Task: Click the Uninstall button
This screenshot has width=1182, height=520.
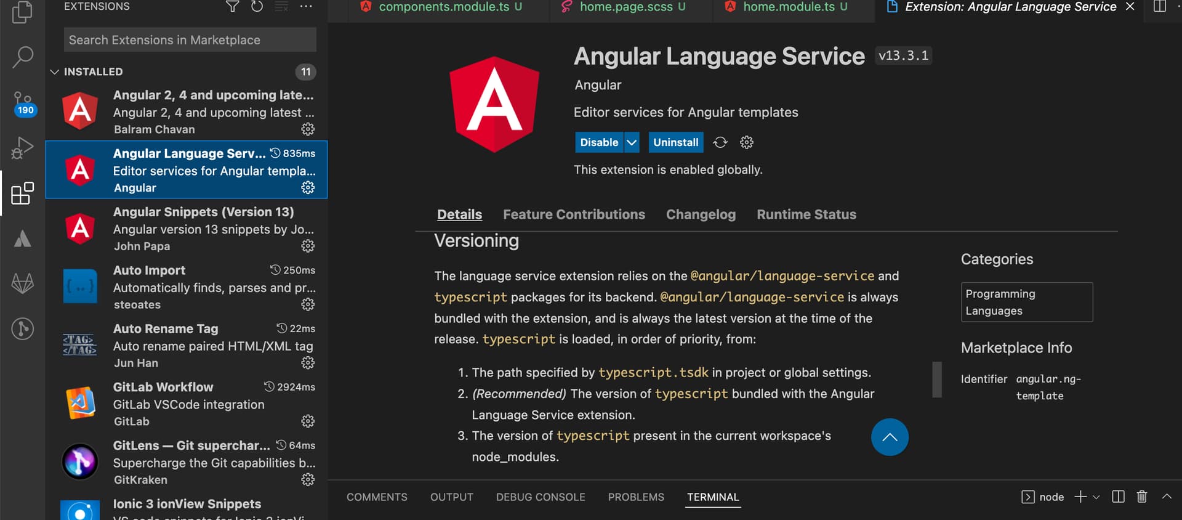Action: click(x=675, y=142)
